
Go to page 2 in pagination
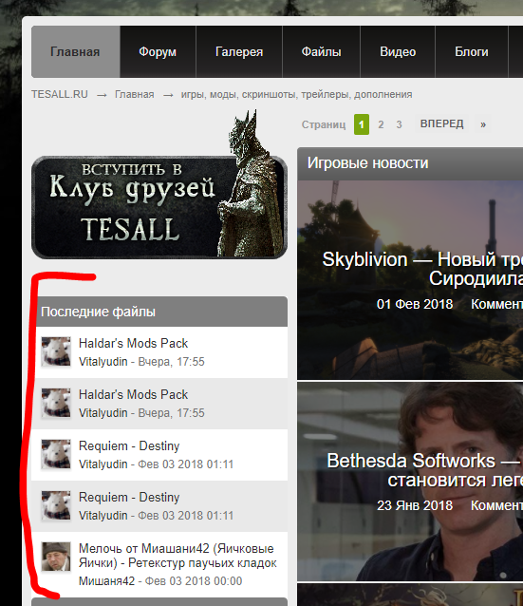point(381,124)
